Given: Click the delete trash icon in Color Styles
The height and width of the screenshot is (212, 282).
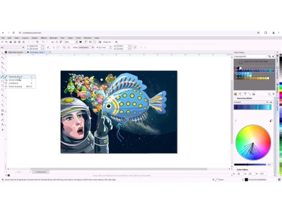Looking at the screenshot, I should click(274, 94).
